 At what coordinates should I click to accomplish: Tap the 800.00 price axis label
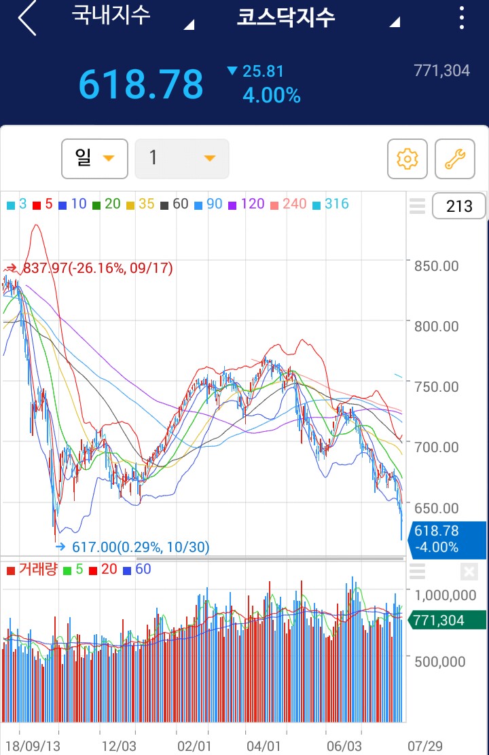point(437,326)
